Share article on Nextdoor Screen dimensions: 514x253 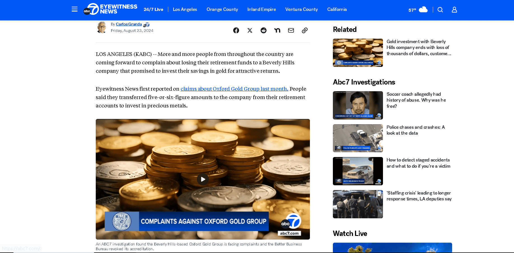tap(277, 30)
